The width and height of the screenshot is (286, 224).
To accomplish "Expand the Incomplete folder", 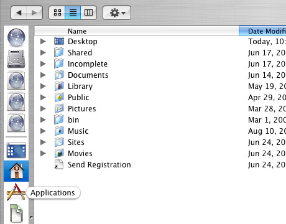I will (x=43, y=63).
